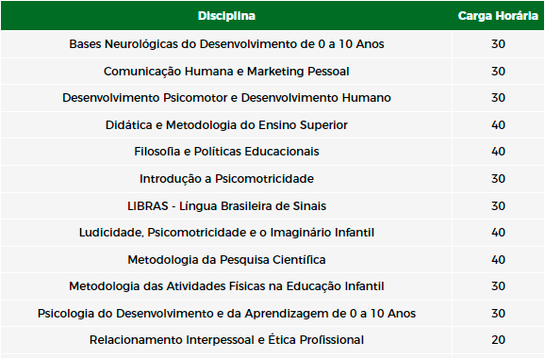The height and width of the screenshot is (358, 545).
Task: Click Ludicidade, Psicomotricidade e o Imaginário Infantil
Action: click(x=226, y=233)
